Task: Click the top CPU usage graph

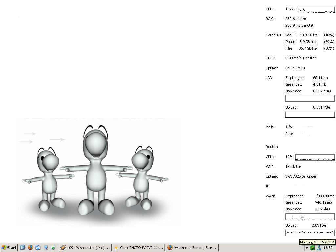Action: (316, 10)
